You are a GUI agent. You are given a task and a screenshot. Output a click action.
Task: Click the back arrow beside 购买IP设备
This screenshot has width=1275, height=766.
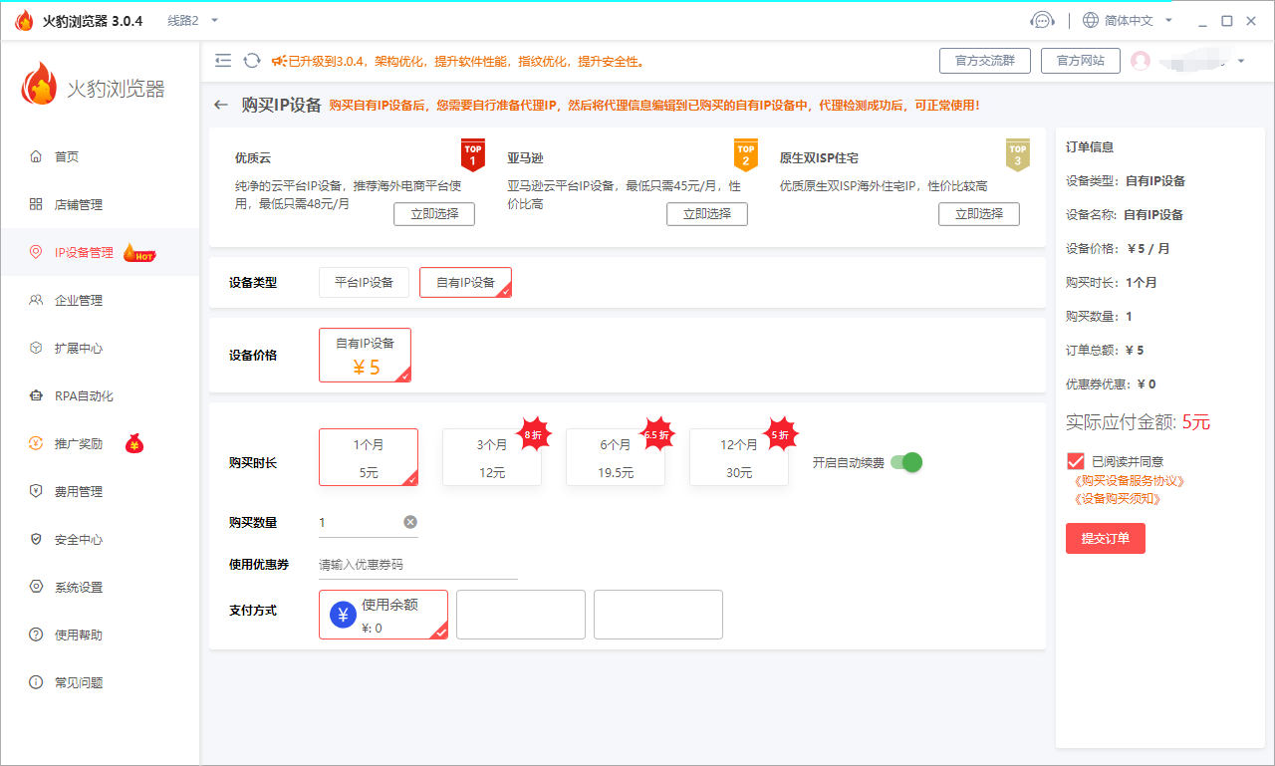click(221, 105)
